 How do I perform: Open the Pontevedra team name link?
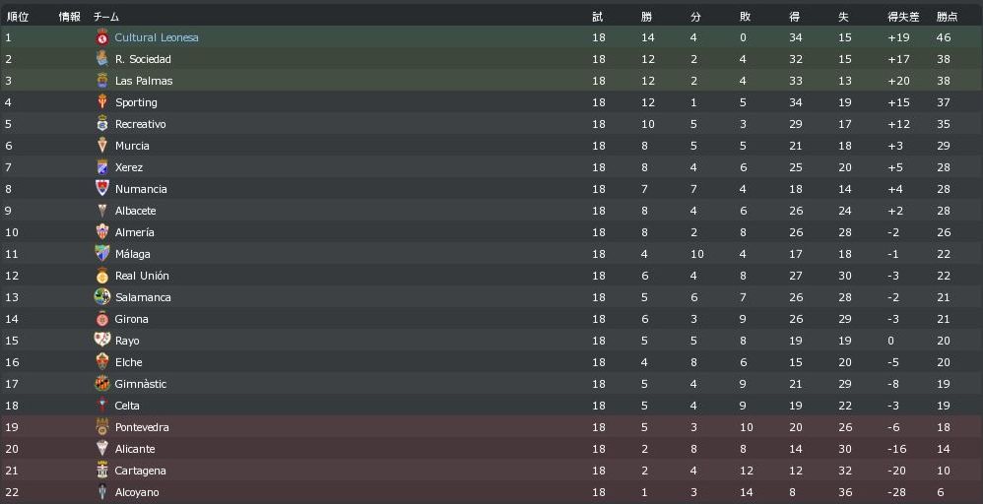coord(142,427)
